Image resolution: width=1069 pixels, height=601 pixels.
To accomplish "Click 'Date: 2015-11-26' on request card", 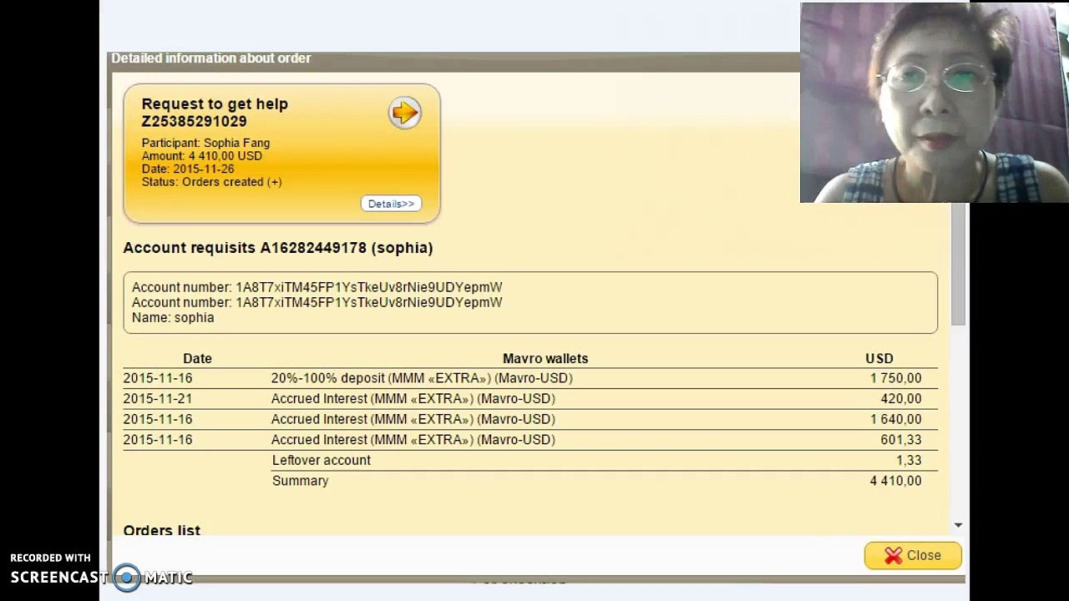I will pos(188,169).
